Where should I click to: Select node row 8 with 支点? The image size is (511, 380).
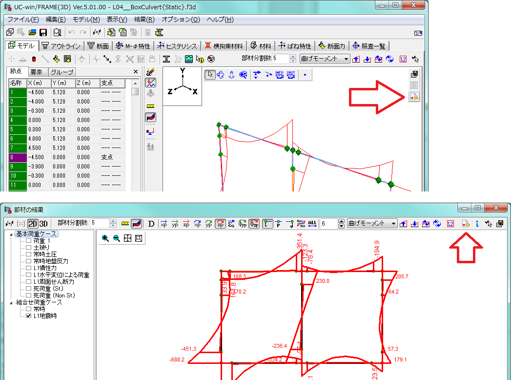pos(67,157)
